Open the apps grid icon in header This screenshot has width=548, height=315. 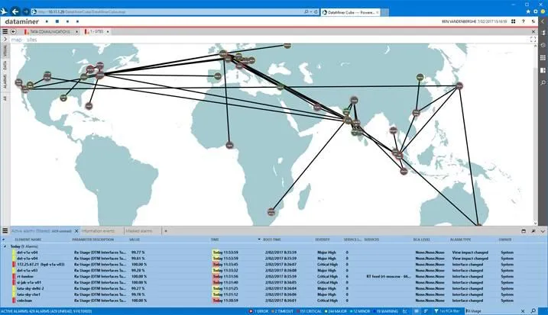pos(513,21)
